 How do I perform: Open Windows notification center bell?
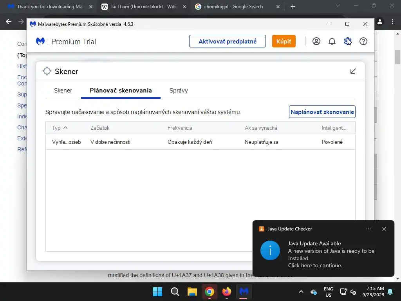(x=390, y=292)
